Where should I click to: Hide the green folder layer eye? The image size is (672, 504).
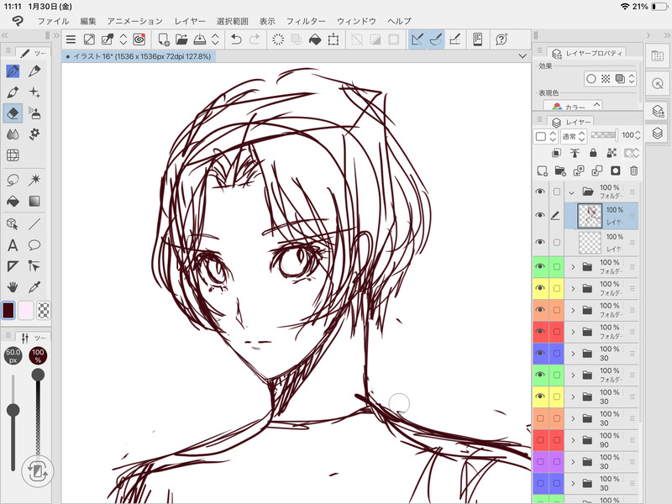click(x=540, y=266)
